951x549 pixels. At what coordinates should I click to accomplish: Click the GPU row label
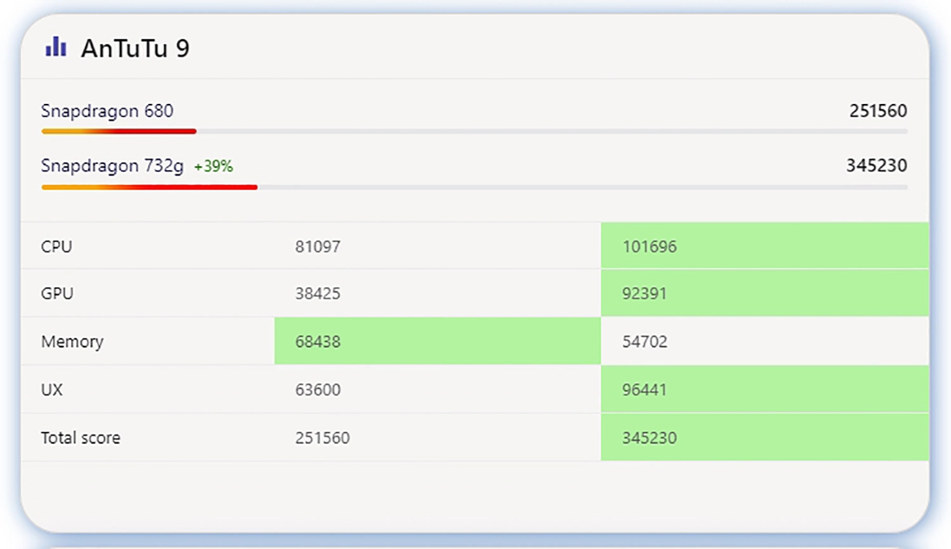[x=57, y=294]
